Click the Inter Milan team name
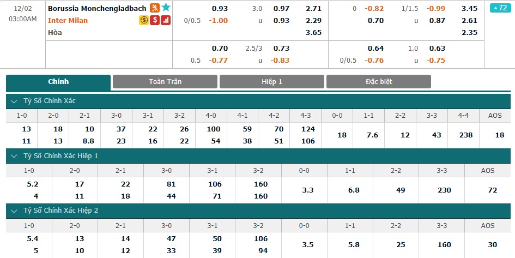 click(x=68, y=20)
